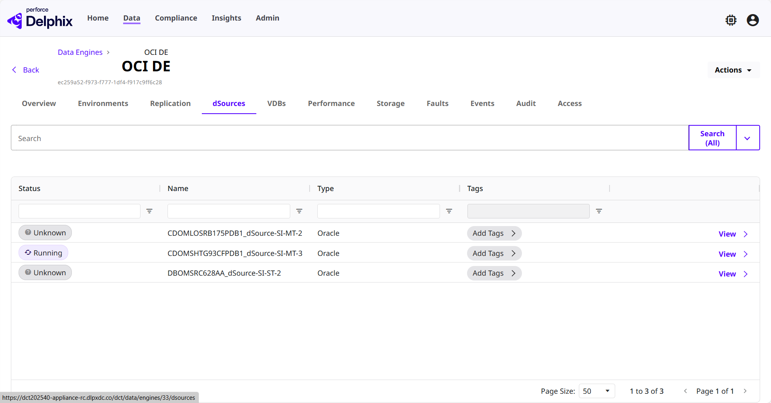This screenshot has height=403, width=771.
Task: Click the Tags filter box
Action: (528, 211)
